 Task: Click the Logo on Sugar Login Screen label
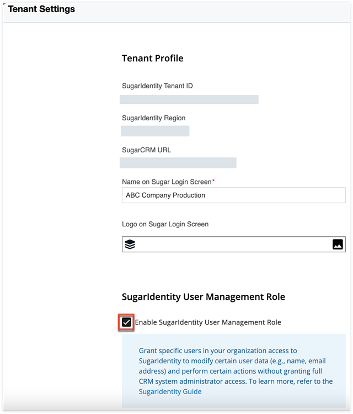[165, 224]
